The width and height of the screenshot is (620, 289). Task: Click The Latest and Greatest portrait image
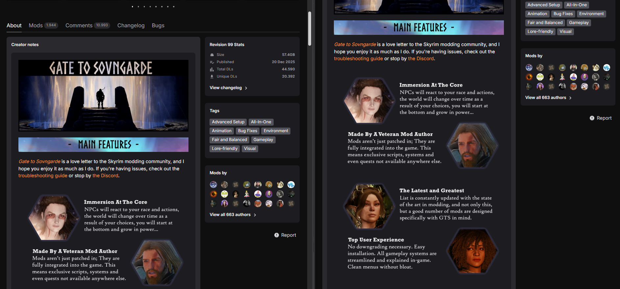click(x=369, y=206)
